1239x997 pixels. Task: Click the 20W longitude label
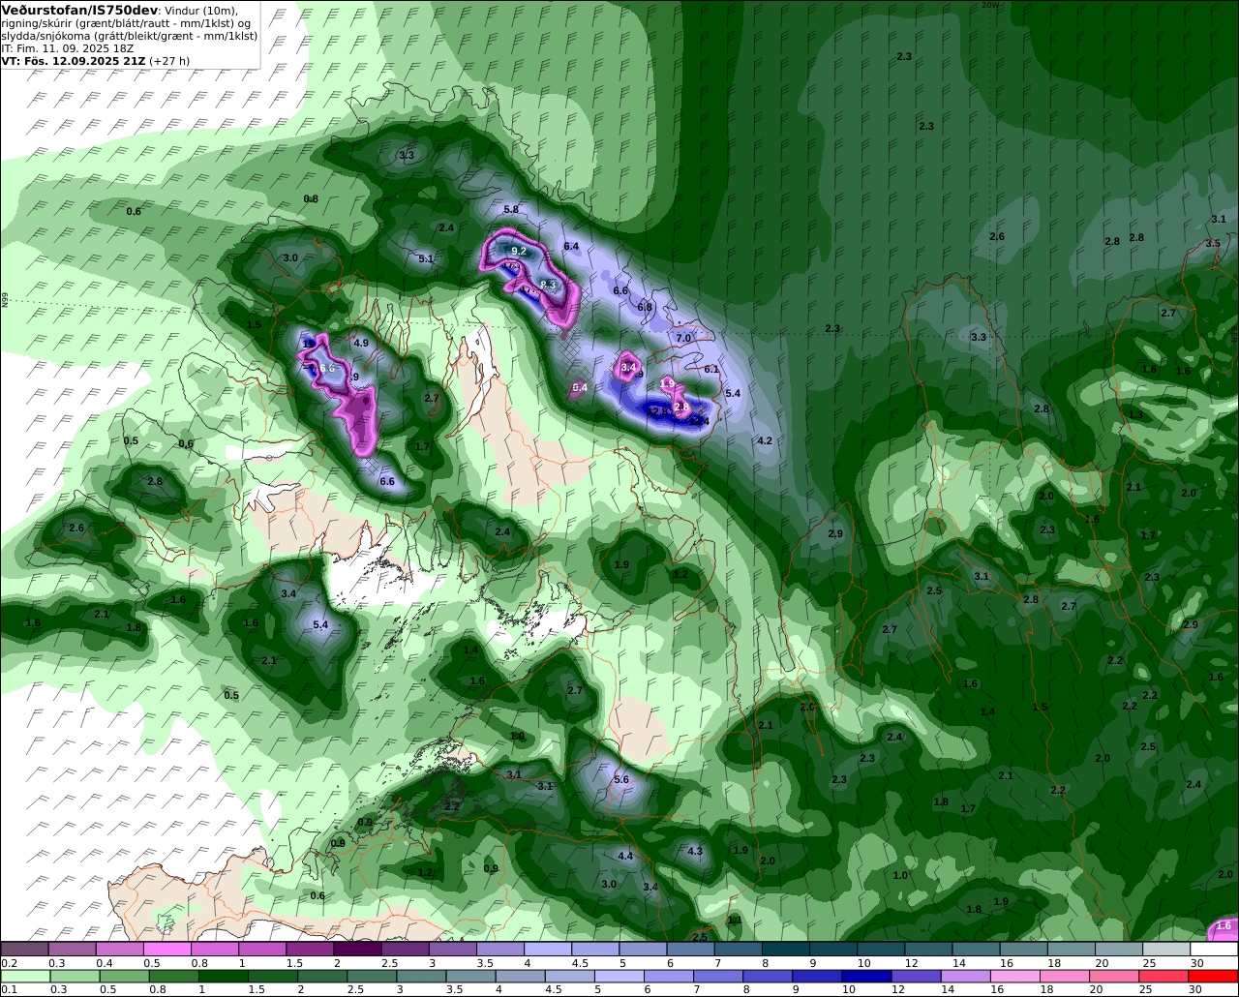point(988,5)
